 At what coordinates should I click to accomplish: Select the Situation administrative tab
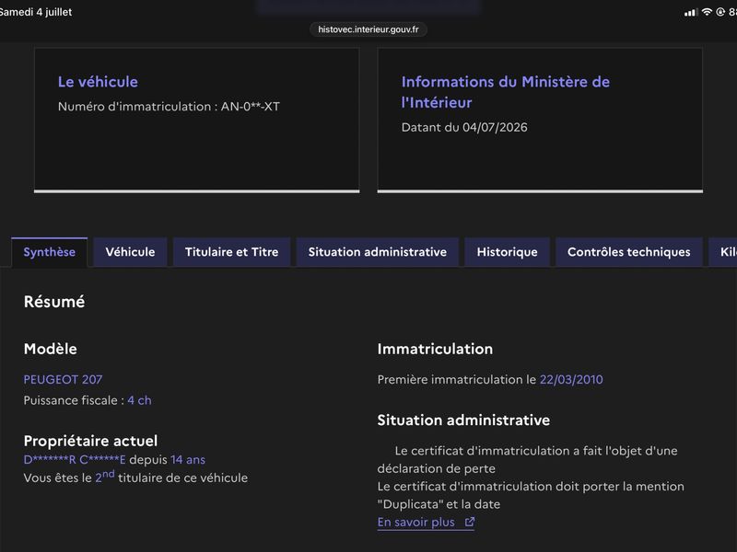pyautogui.click(x=378, y=252)
